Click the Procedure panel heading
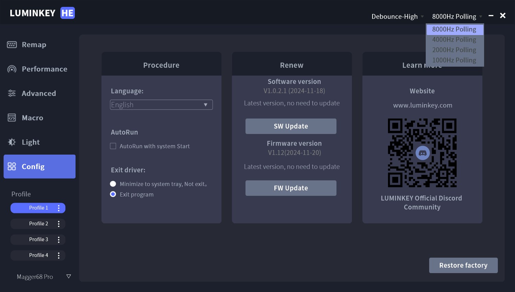515x292 pixels. click(161, 65)
